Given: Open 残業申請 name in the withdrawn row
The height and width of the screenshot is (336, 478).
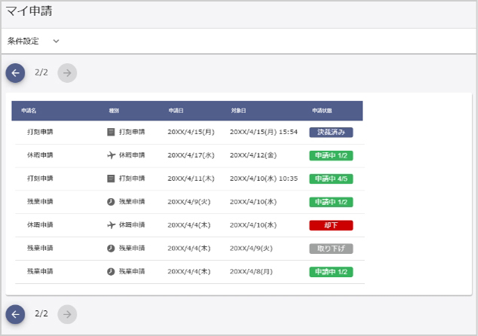Looking at the screenshot, I should pos(40,248).
